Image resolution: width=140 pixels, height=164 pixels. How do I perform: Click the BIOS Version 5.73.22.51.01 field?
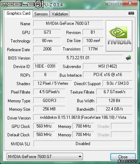coord(78,58)
